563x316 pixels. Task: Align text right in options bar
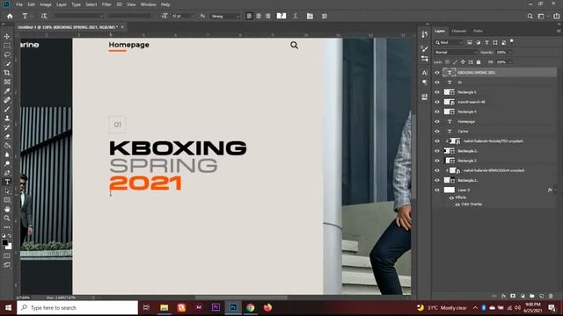click(x=267, y=16)
